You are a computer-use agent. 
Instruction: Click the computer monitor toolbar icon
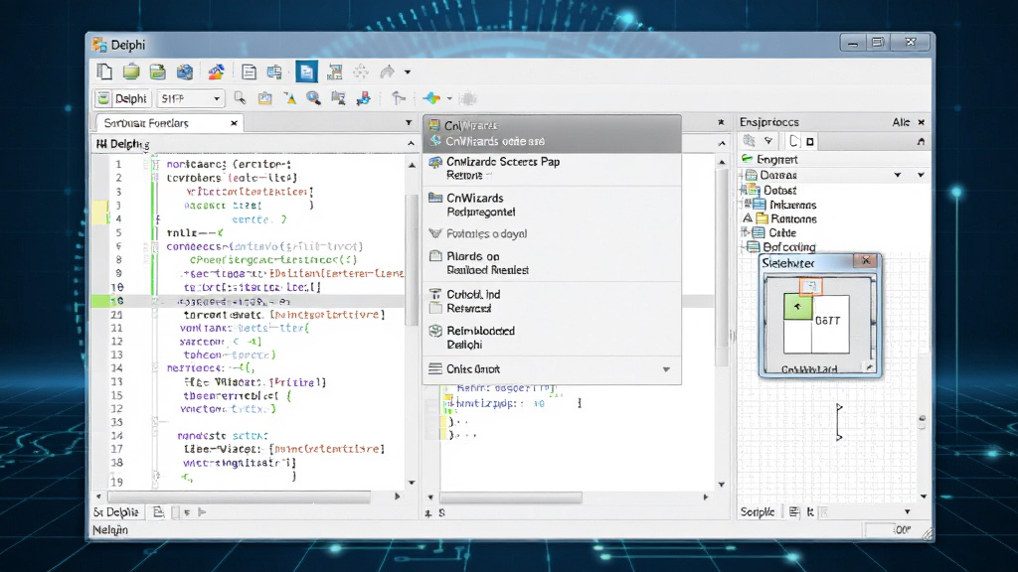pyautogui.click(x=338, y=98)
